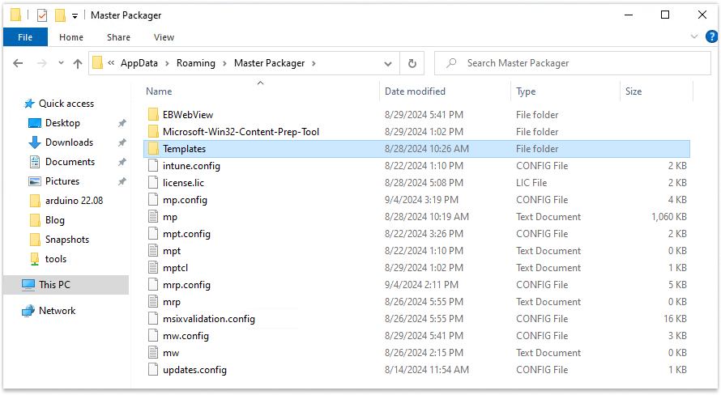Select the Templates folder icon

pos(154,149)
